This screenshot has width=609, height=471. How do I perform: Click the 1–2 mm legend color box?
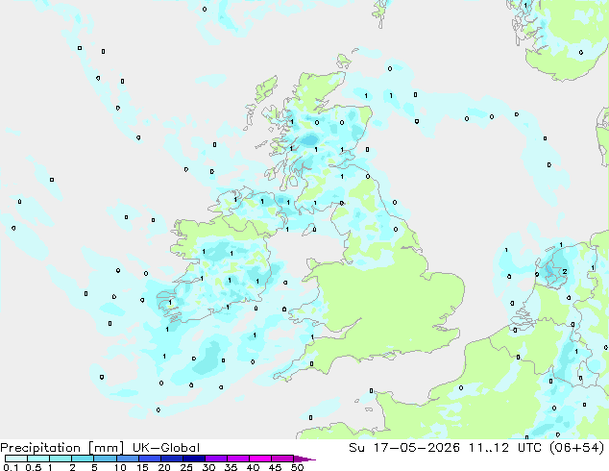pyautogui.click(x=61, y=459)
